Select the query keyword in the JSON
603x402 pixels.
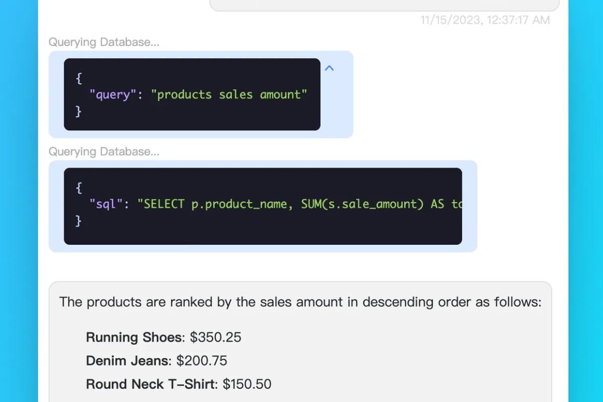112,94
